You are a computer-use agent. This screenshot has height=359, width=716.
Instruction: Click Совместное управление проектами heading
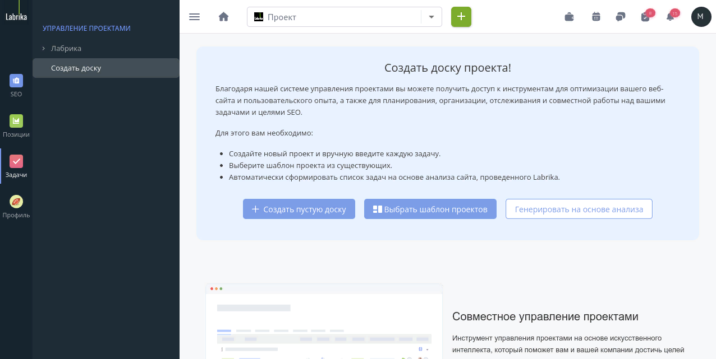(545, 316)
